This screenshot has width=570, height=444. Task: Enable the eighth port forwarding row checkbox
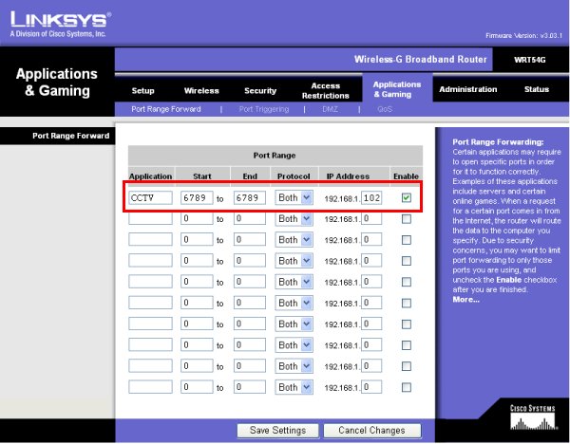406,345
